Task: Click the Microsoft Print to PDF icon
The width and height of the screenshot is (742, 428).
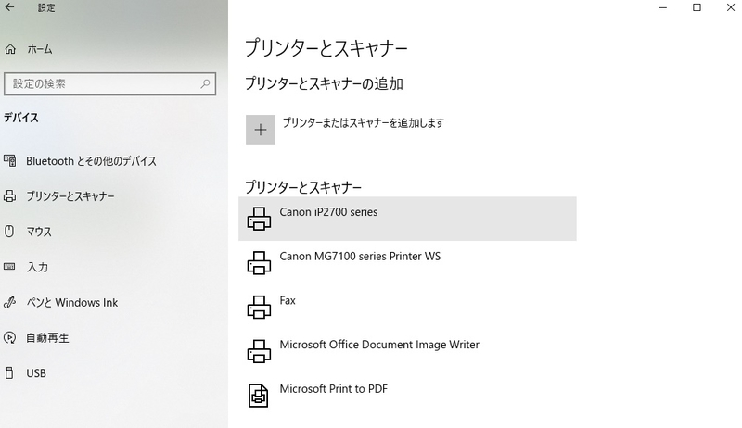Action: pyautogui.click(x=259, y=396)
